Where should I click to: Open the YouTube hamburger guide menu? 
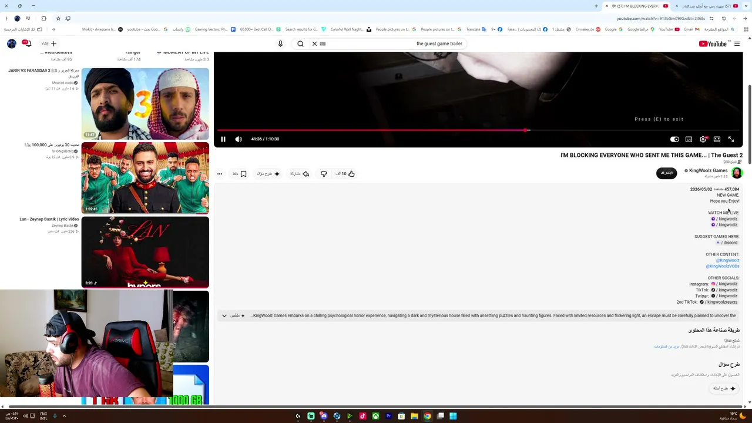(737, 44)
